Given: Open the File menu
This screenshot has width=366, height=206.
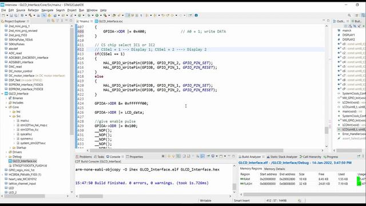Looking at the screenshot, I should tap(3, 10).
